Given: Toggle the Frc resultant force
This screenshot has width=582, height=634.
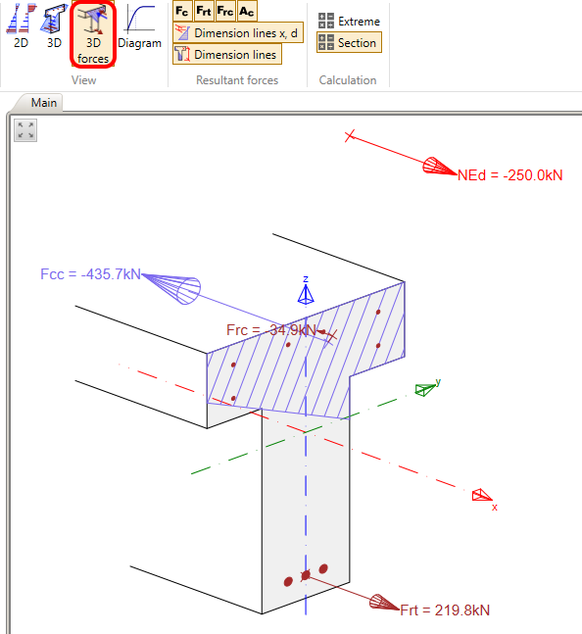Looking at the screenshot, I should pyautogui.click(x=225, y=12).
